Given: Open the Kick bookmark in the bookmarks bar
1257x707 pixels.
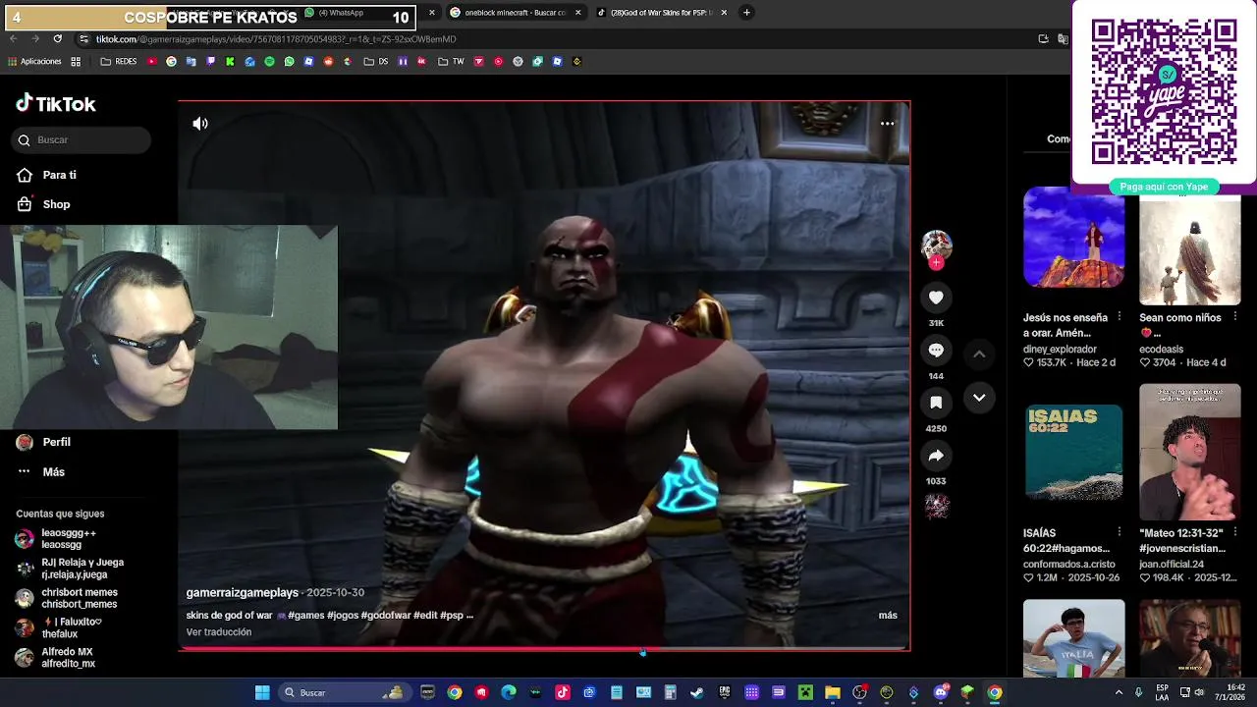Looking at the screenshot, I should point(230,61).
